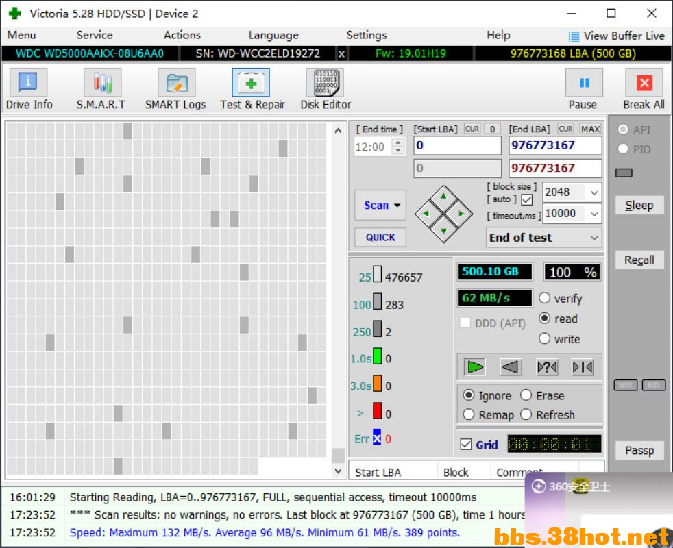673x548 pixels.
Task: Open the Actions menu
Action: coord(182,35)
